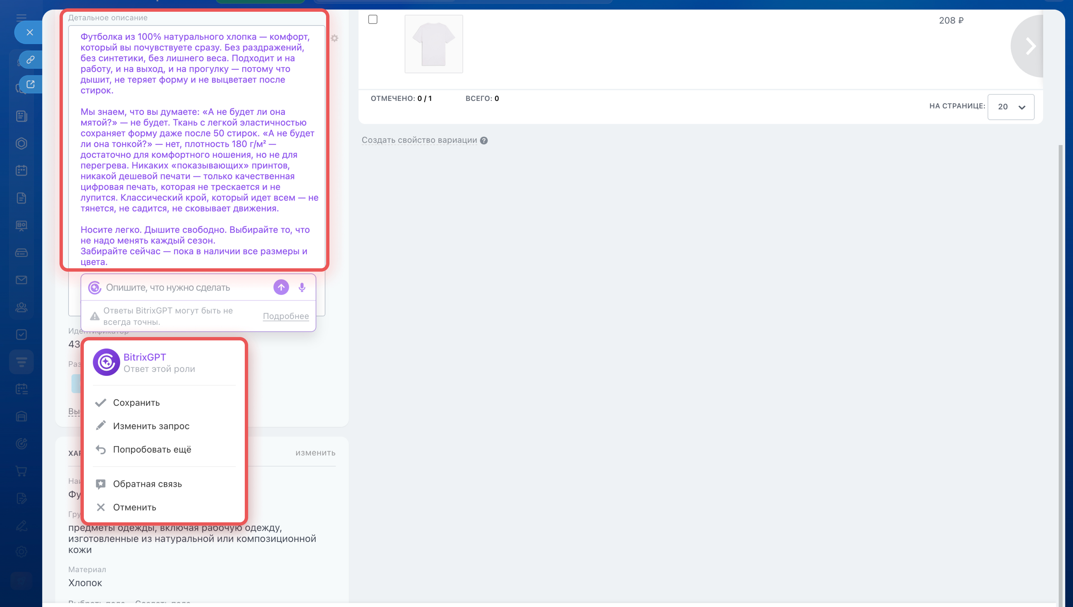Open the Подробнее link

pyautogui.click(x=286, y=316)
